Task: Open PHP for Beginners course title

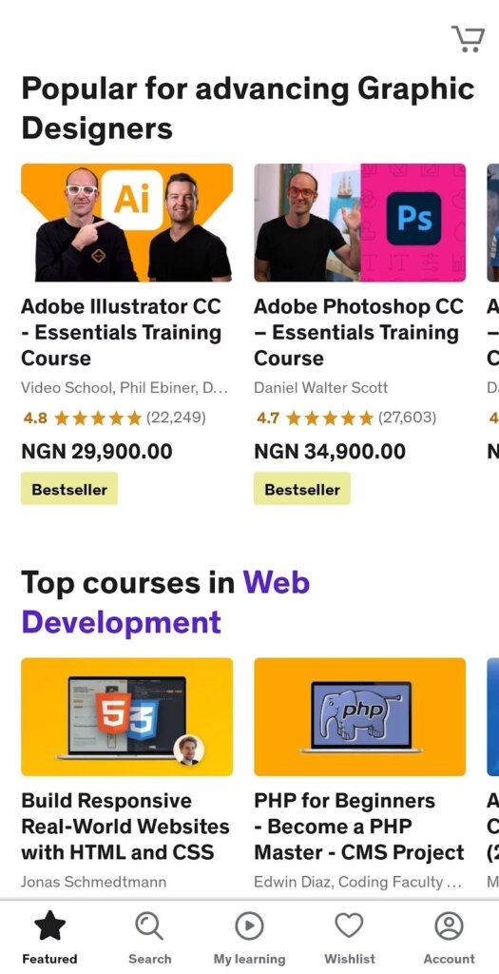Action: (x=358, y=827)
